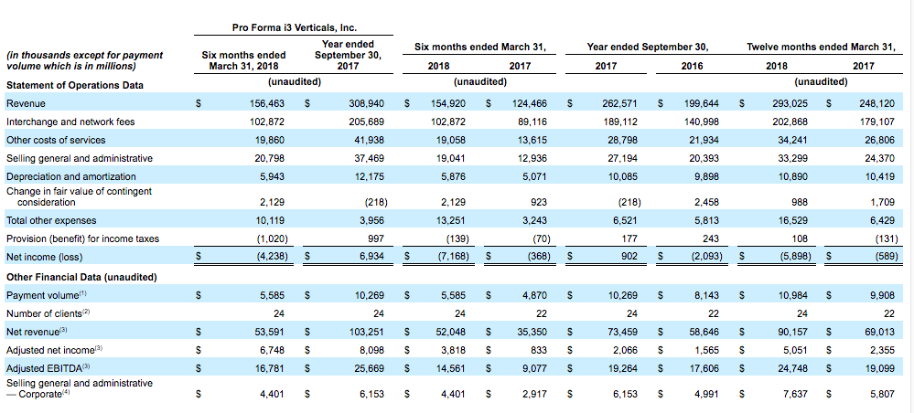914x413 pixels.
Task: Click total other expenses value 16,529
Action: click(794, 220)
